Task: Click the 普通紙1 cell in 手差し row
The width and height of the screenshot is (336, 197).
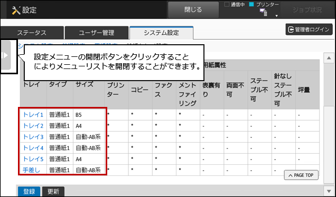Action: (x=60, y=170)
